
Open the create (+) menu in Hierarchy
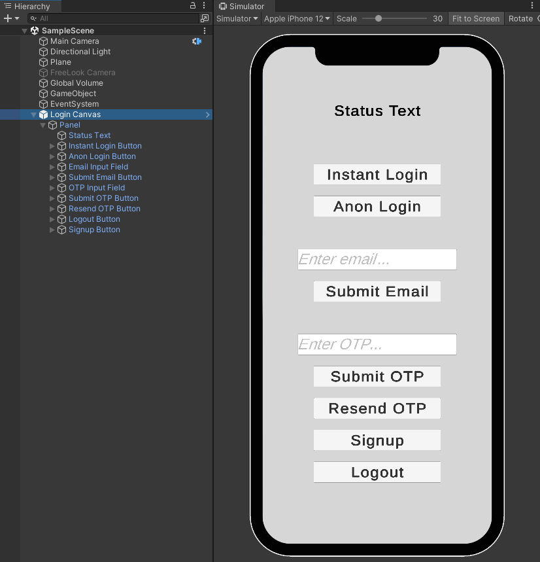[x=7, y=18]
